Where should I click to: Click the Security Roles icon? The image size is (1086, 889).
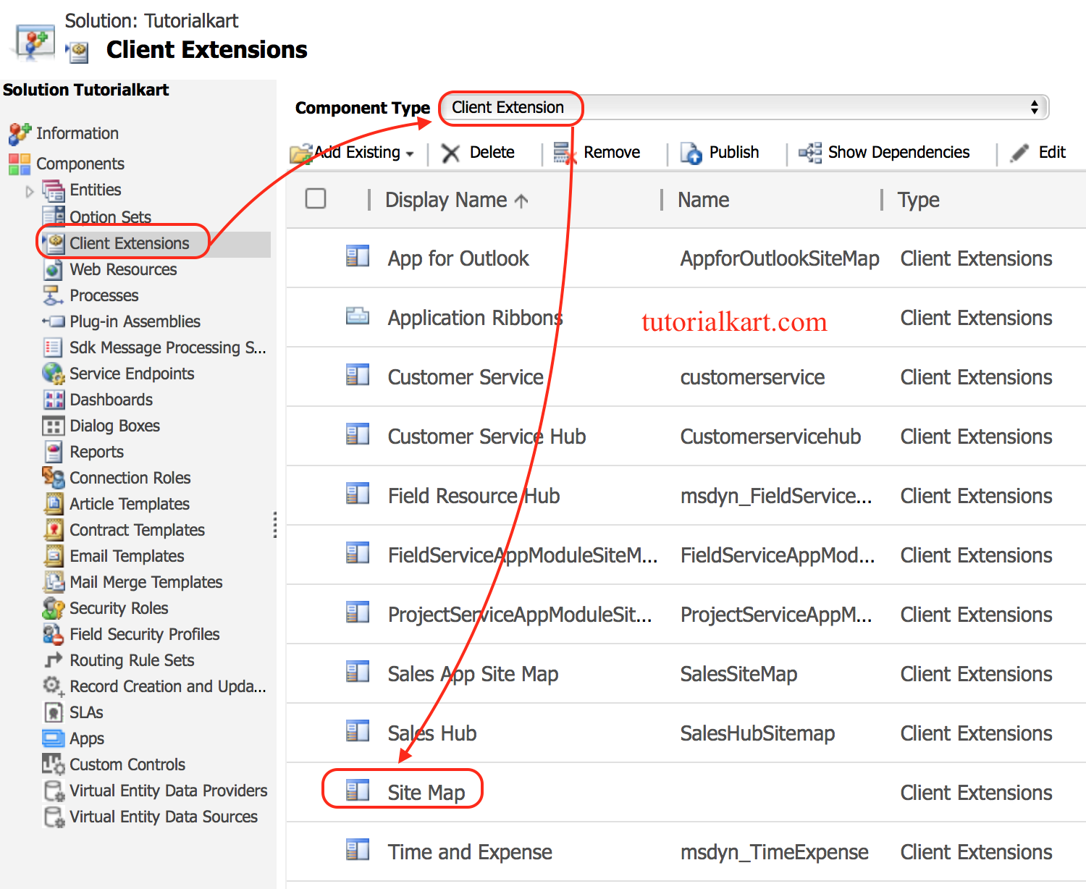pyautogui.click(x=53, y=608)
